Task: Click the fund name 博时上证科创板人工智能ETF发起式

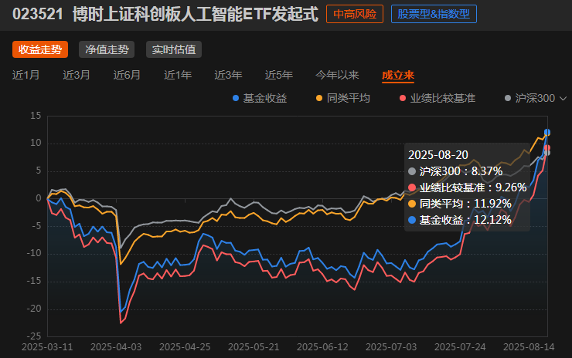Action: pyautogui.click(x=196, y=14)
